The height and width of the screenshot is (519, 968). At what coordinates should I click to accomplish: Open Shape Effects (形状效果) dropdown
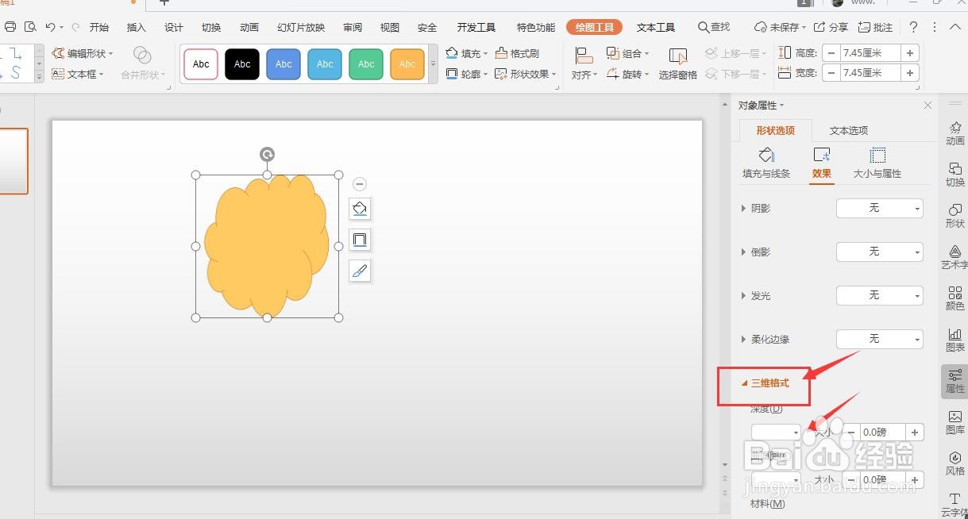(x=525, y=74)
